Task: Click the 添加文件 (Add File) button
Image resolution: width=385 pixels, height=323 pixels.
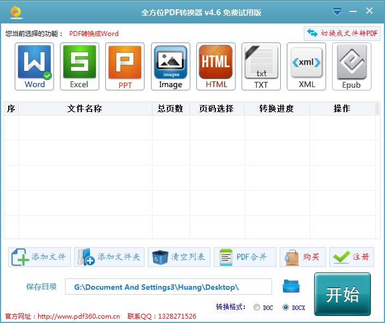Action: tap(40, 257)
